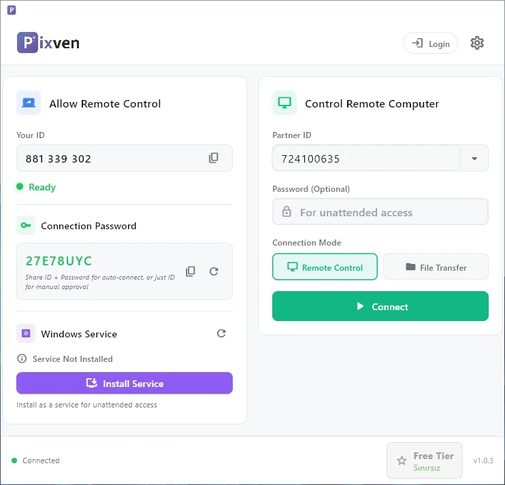Click 'Install as a service for unattended access' text
Screen dimensions: 505x485
coord(86,405)
